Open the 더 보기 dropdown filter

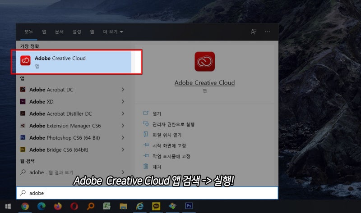coord(113,32)
